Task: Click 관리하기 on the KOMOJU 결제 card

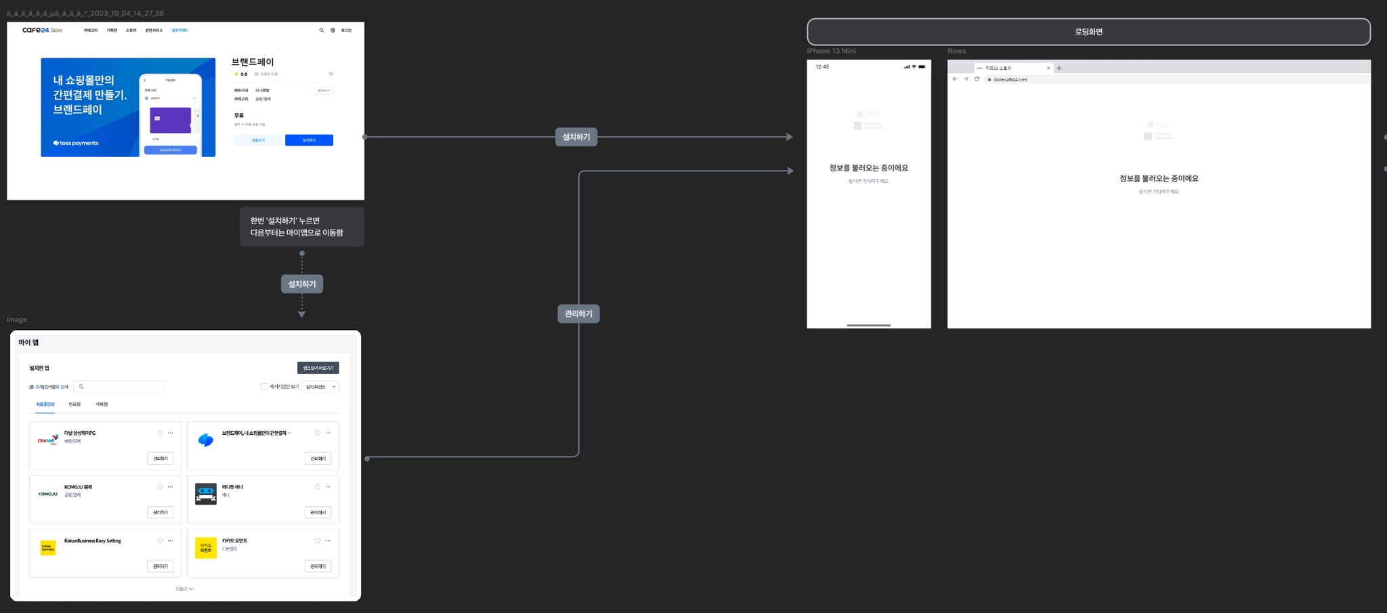Action: click(161, 512)
